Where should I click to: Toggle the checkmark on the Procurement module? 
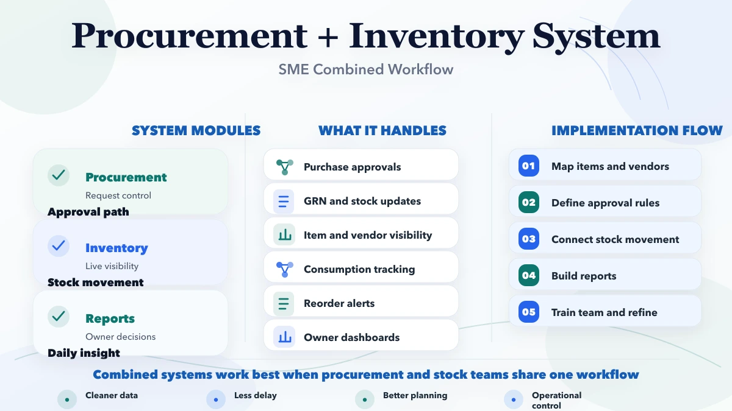(58, 175)
